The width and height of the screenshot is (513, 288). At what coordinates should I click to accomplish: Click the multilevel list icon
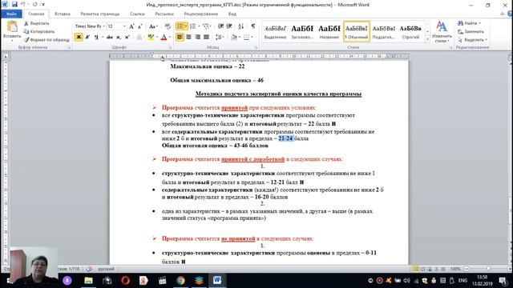coord(206,26)
